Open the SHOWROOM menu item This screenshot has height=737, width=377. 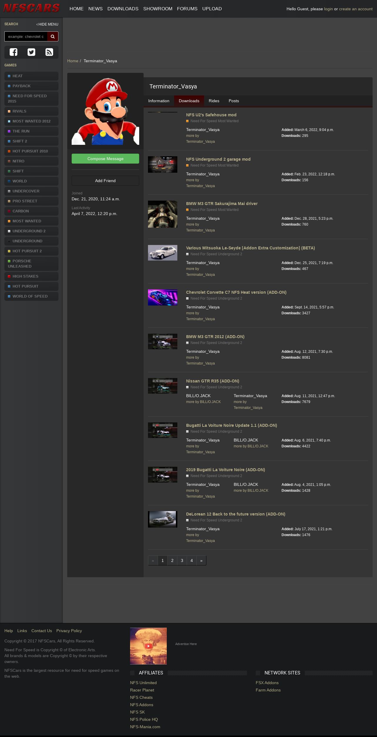click(158, 9)
